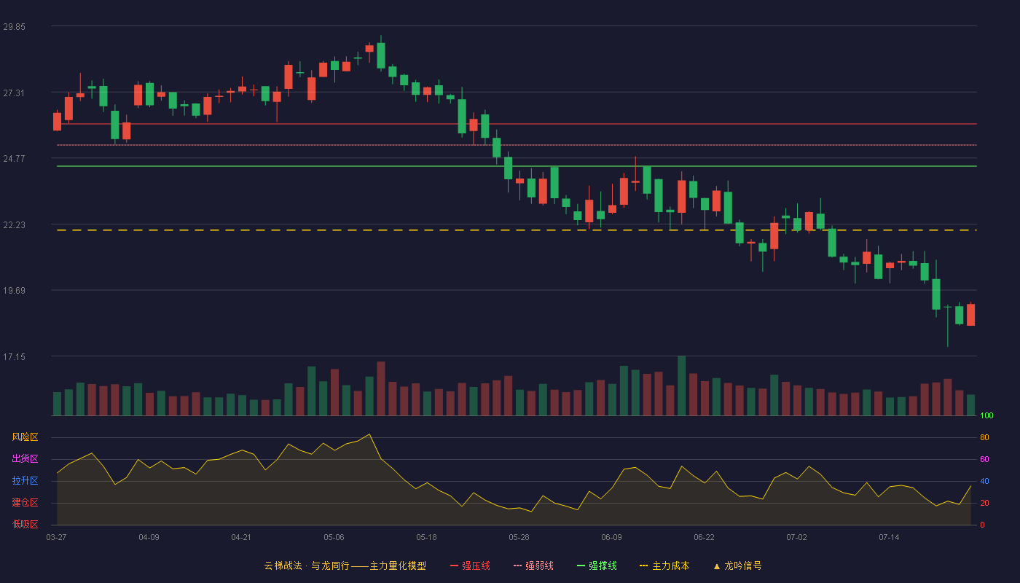
Task: Toggle the 龙吟信号 legend item
Action: (737, 566)
